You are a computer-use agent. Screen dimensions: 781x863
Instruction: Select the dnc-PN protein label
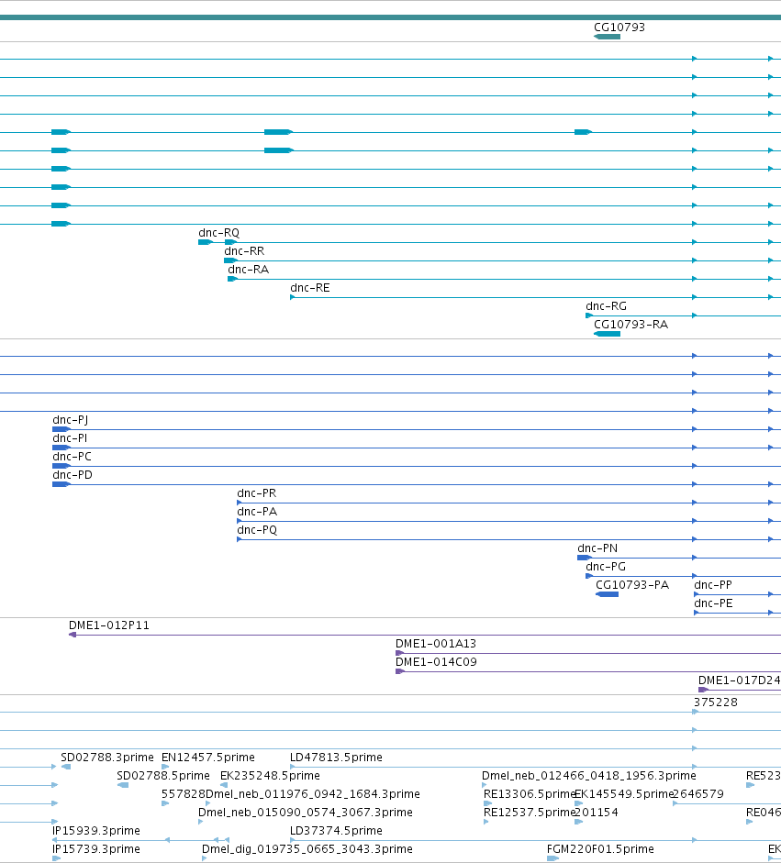tap(597, 548)
